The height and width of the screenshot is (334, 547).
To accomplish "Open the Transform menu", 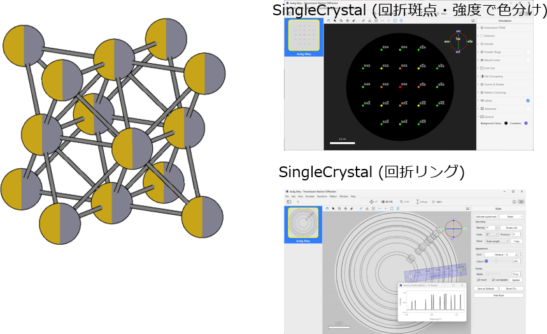I will coord(323,196).
